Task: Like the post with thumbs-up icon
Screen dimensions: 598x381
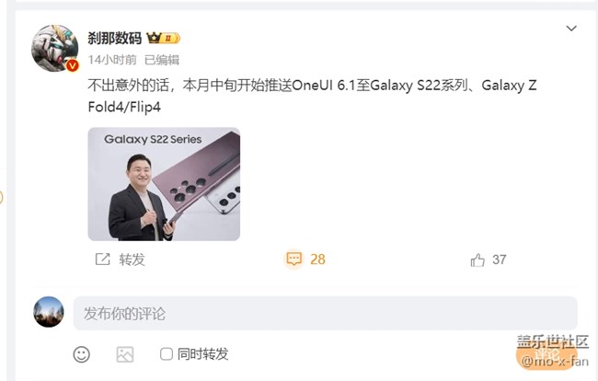Action: click(x=477, y=260)
